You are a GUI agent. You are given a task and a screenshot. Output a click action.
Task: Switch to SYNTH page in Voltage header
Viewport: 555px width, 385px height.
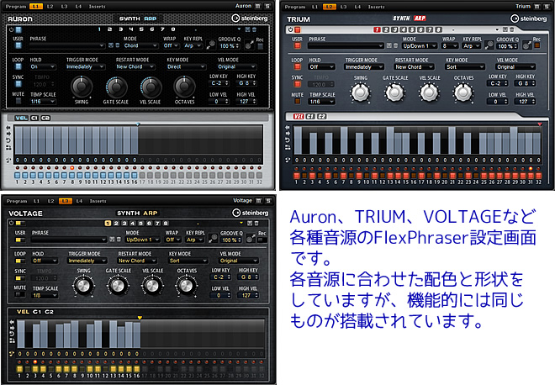coord(128,213)
